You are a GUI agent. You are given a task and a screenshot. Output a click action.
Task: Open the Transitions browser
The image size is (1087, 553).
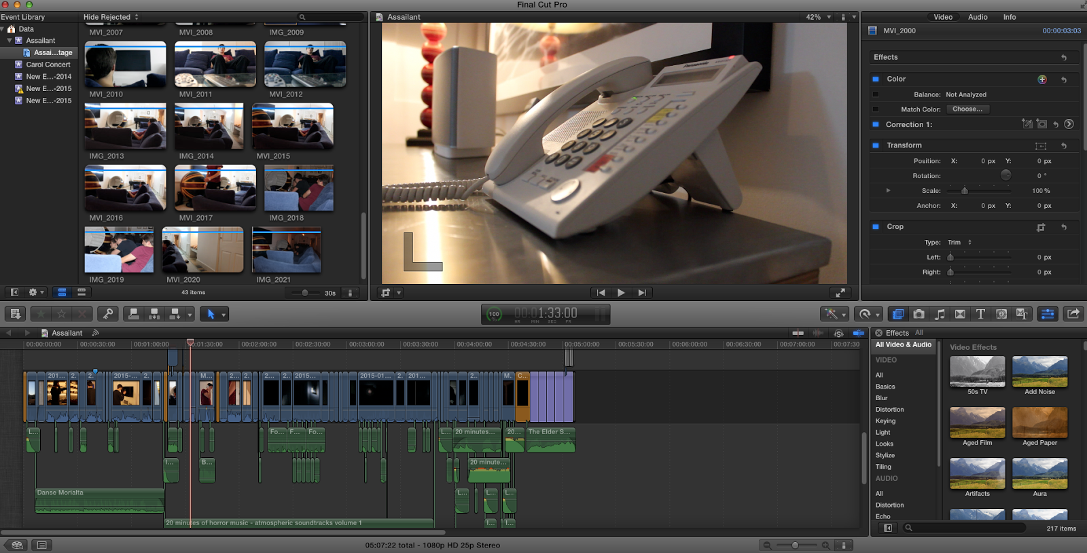960,314
